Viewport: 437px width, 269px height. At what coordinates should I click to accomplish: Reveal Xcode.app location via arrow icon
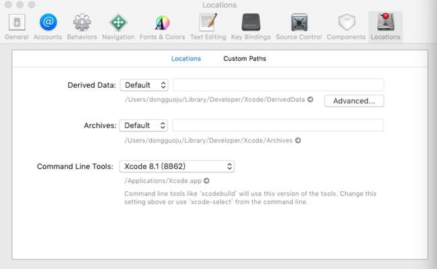[x=206, y=180]
